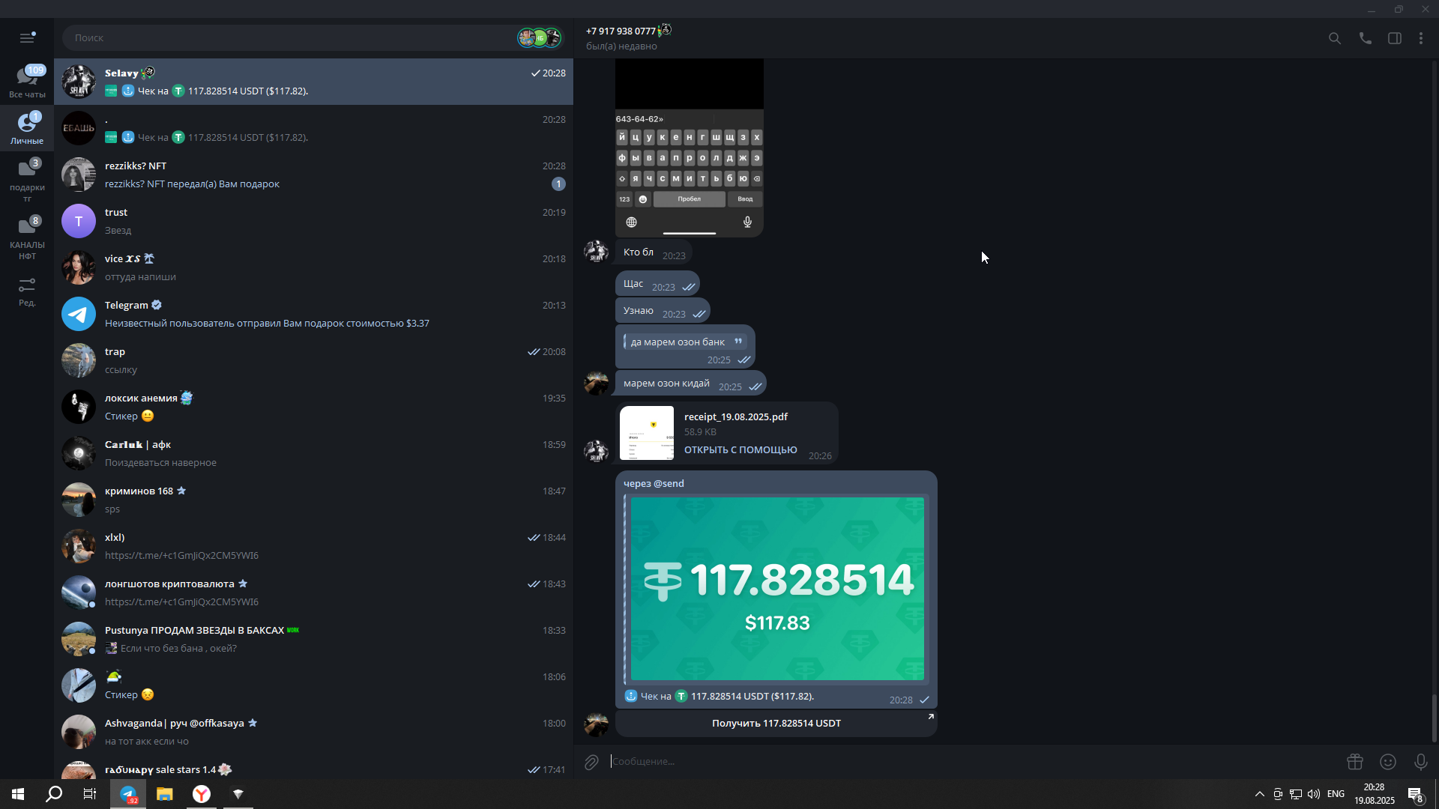Open the volume control tray icon
The width and height of the screenshot is (1439, 809).
(1314, 794)
